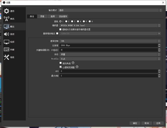Select the Output (输出) monitor-arrow section
This screenshot has height=128, width=167.
pyautogui.click(x=14, y=26)
